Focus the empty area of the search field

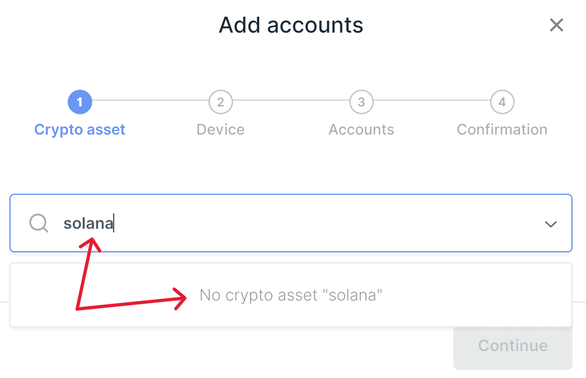[326, 223]
